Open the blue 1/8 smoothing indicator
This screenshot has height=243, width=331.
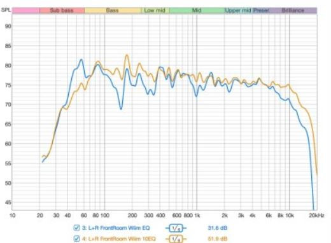176,228
